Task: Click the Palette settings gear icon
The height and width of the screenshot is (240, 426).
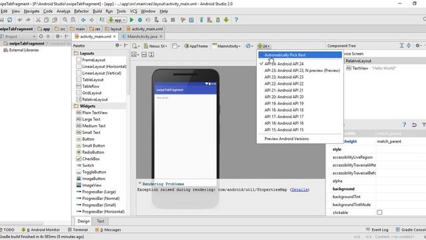Action: 118,45
